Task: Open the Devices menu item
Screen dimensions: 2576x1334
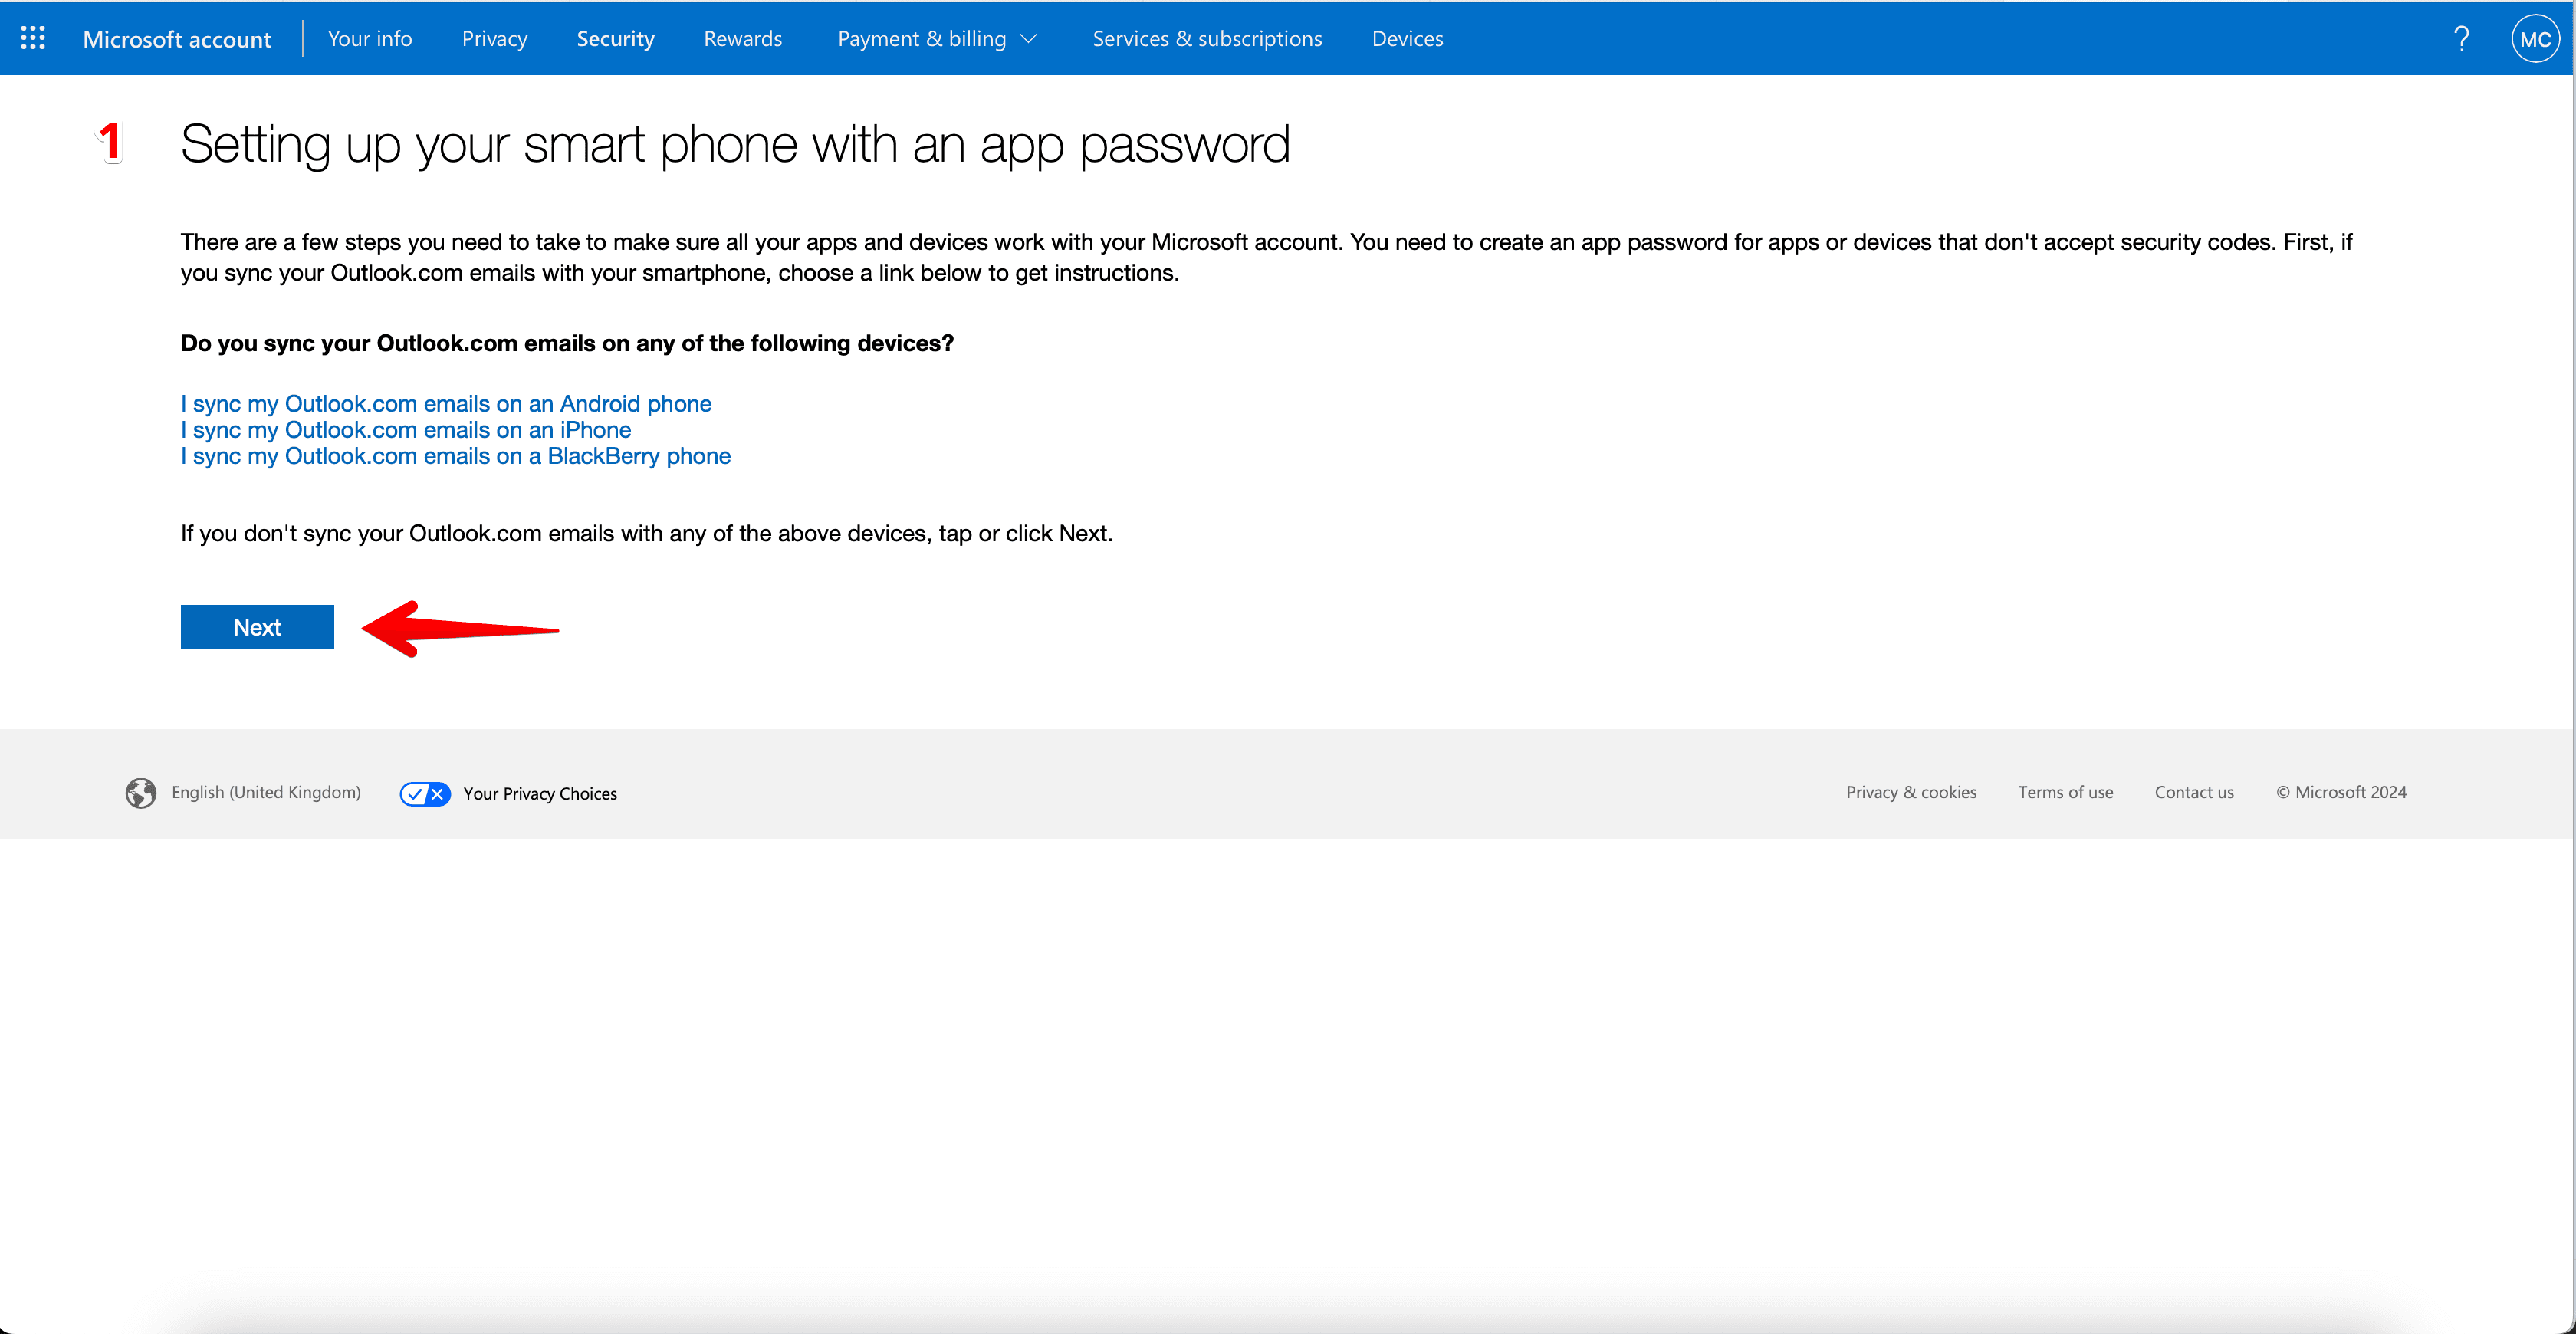Action: (x=1407, y=38)
